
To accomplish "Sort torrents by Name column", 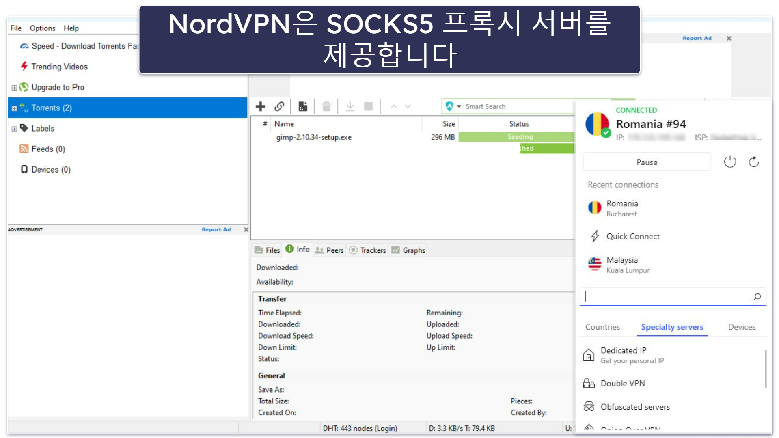I will click(284, 124).
